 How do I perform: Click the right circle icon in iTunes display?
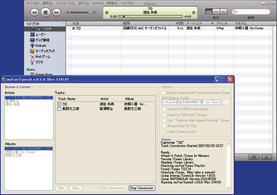[x=193, y=12]
